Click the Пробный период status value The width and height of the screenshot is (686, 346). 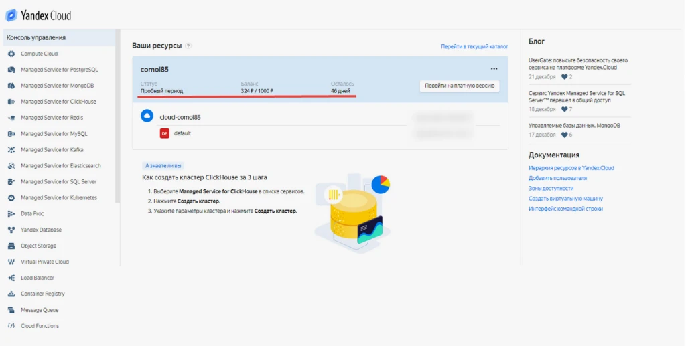[161, 91]
